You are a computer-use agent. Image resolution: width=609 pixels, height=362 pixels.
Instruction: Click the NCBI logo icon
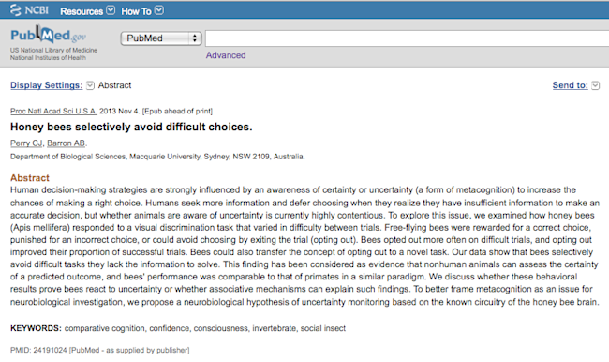click(x=16, y=9)
